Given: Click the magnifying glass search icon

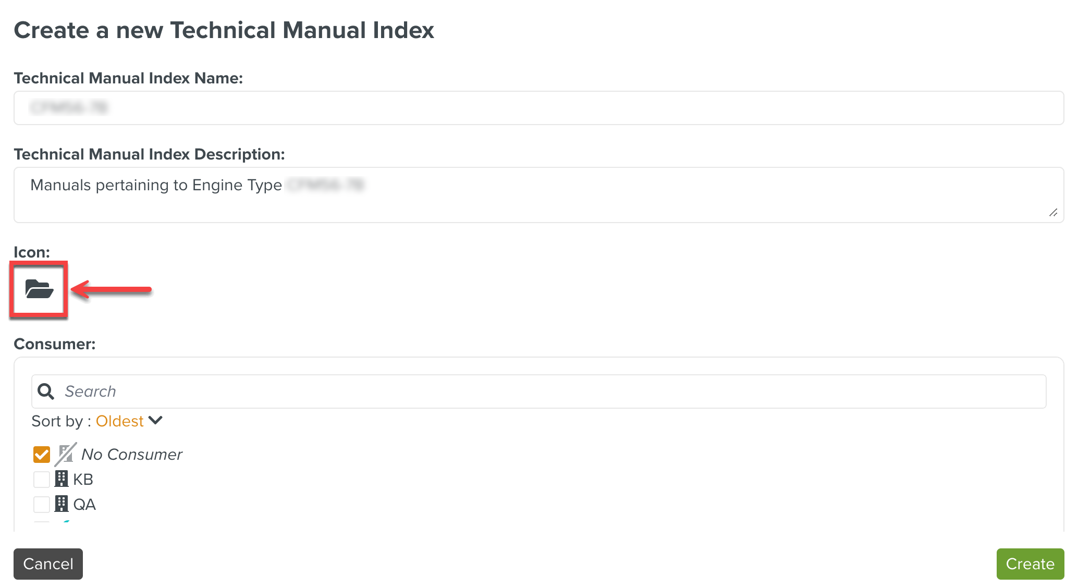Looking at the screenshot, I should click(x=46, y=391).
